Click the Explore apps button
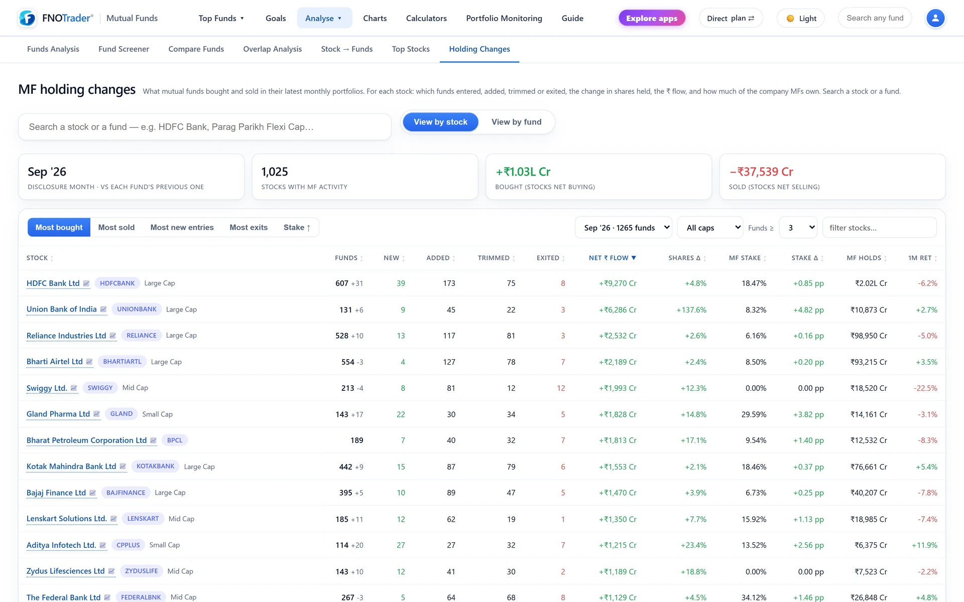The width and height of the screenshot is (964, 602). (x=652, y=18)
